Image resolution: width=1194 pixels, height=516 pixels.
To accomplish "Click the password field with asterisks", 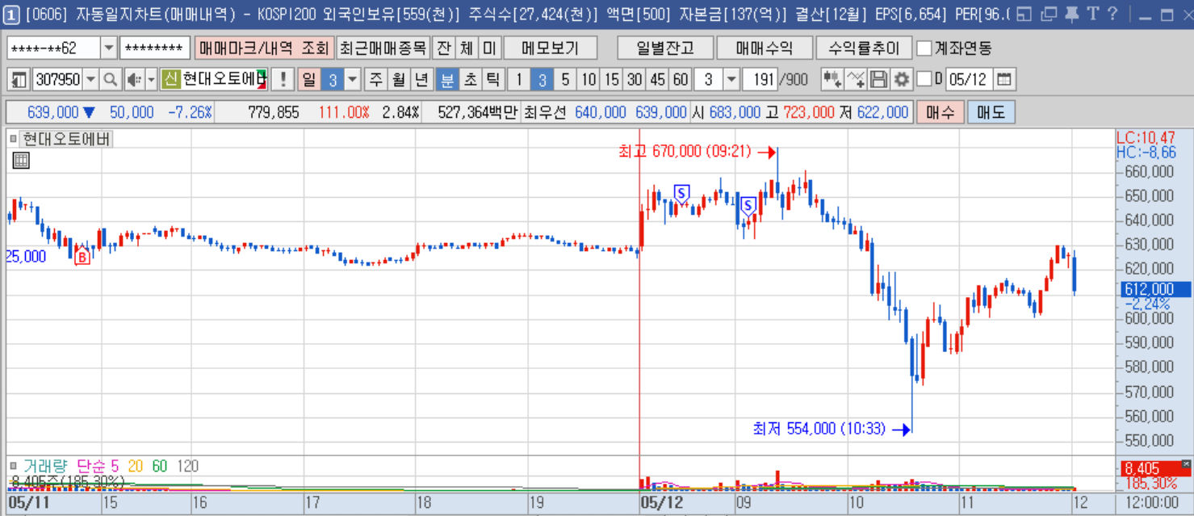I will [155, 48].
